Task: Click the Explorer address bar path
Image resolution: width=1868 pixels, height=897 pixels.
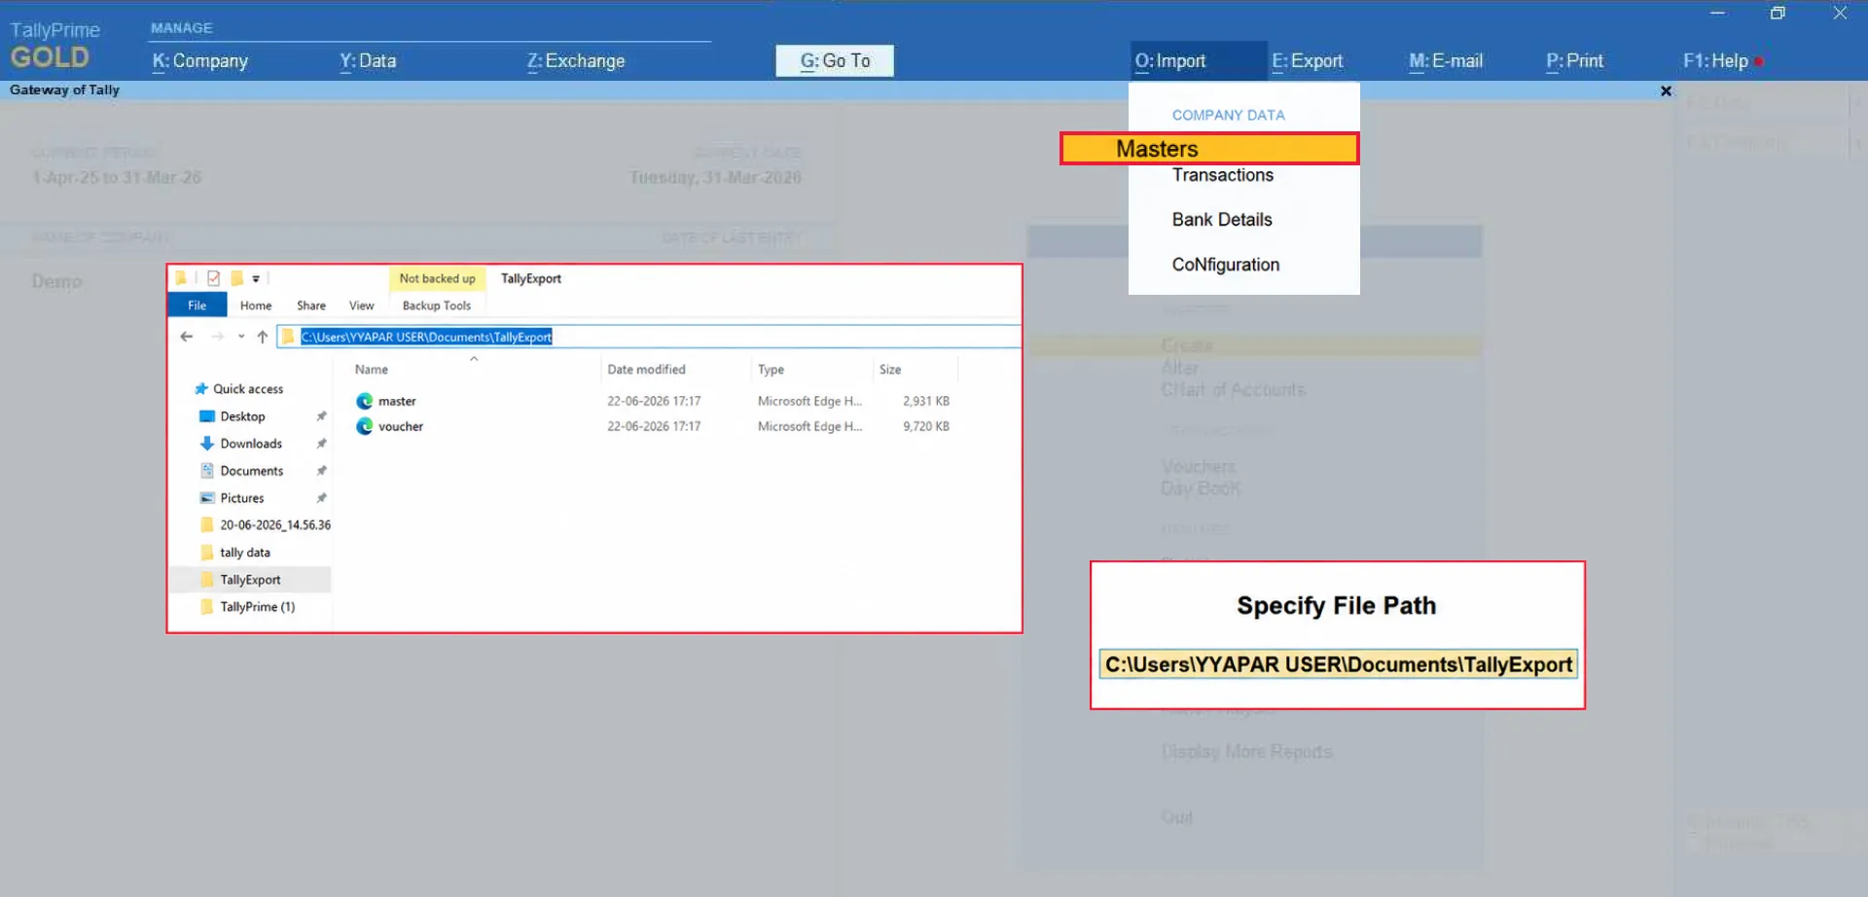Action: 426,337
